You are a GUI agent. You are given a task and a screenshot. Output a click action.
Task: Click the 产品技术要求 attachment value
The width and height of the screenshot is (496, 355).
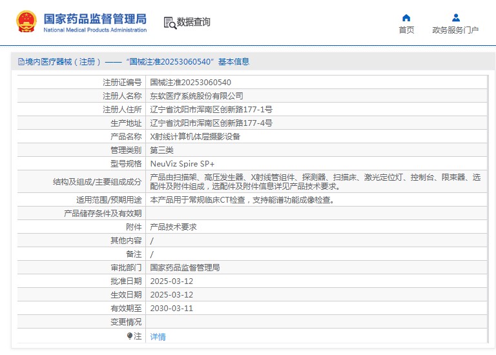point(173,227)
